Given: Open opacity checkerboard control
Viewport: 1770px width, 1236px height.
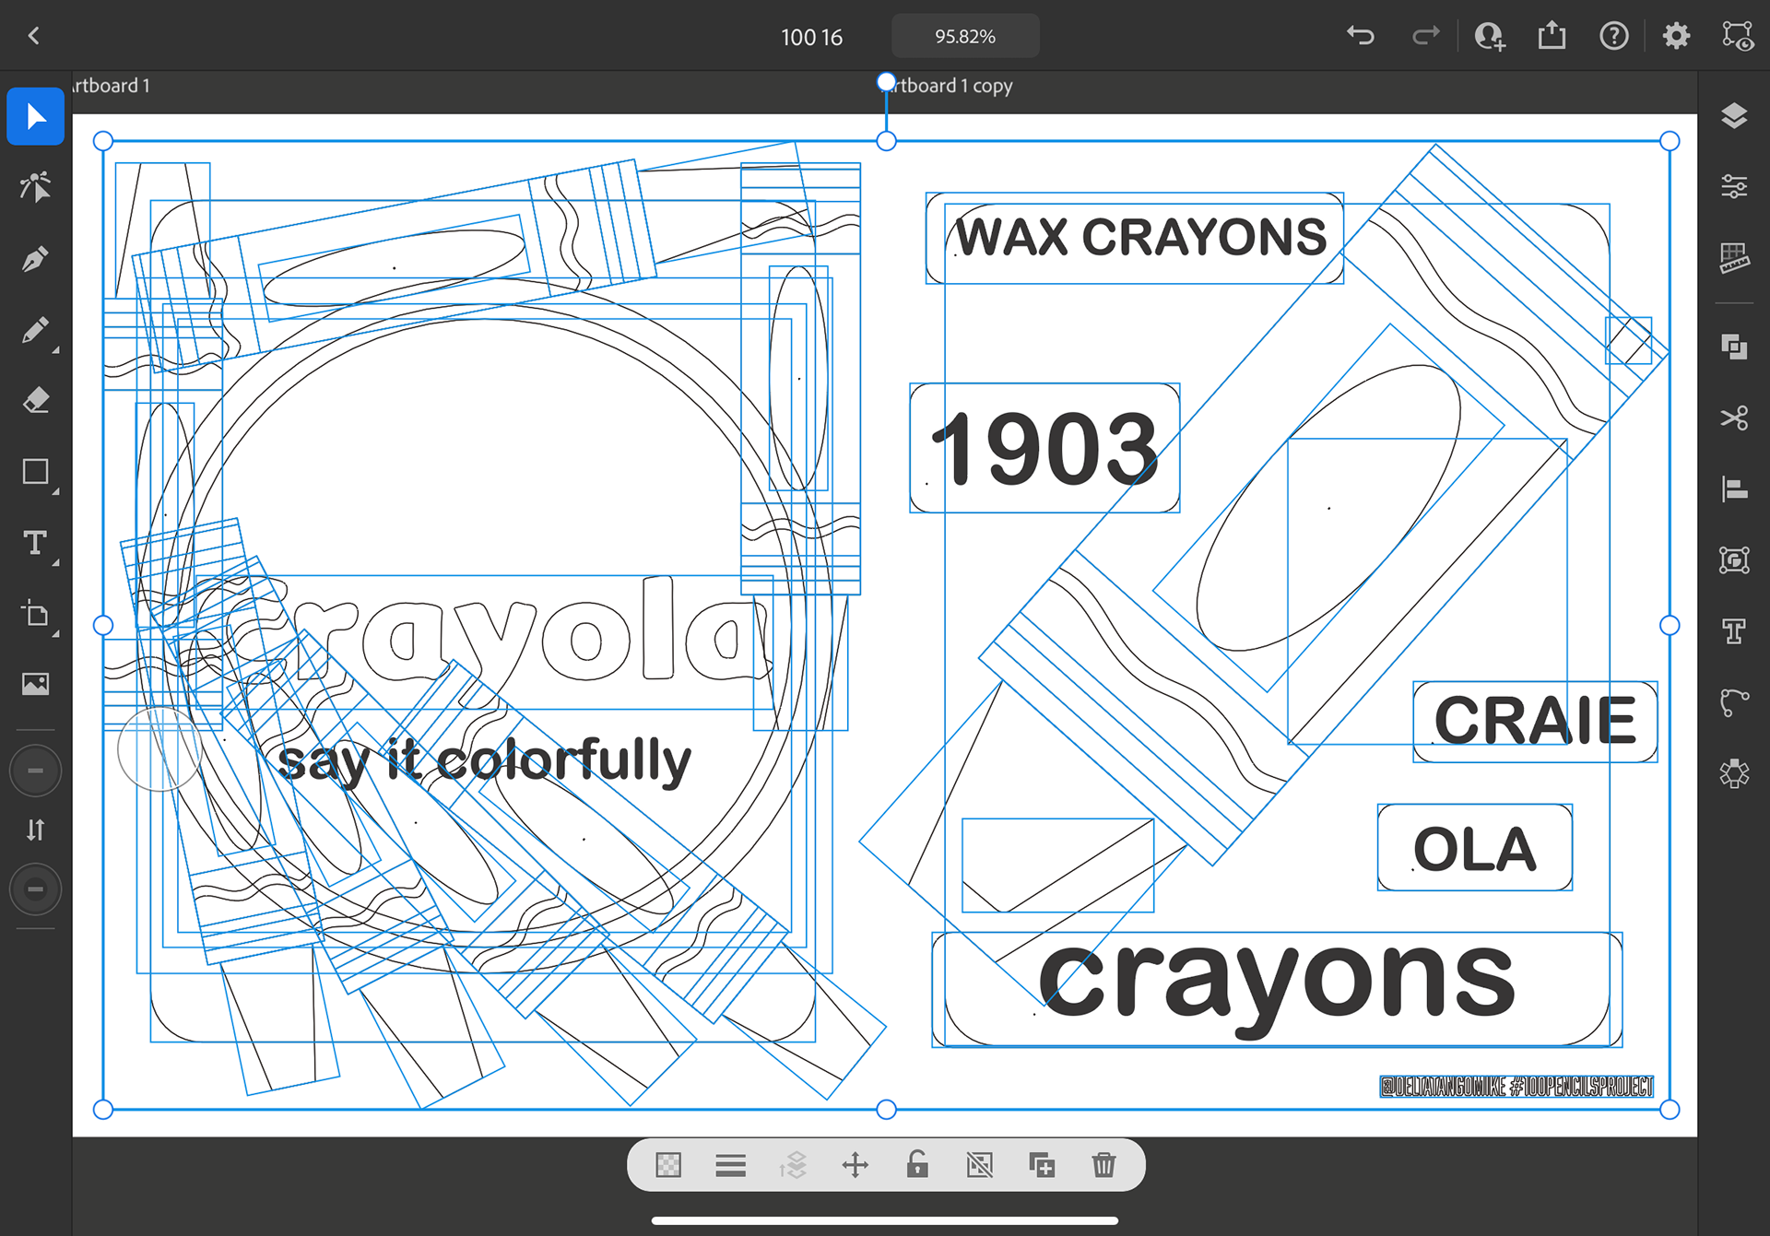Looking at the screenshot, I should 668,1165.
